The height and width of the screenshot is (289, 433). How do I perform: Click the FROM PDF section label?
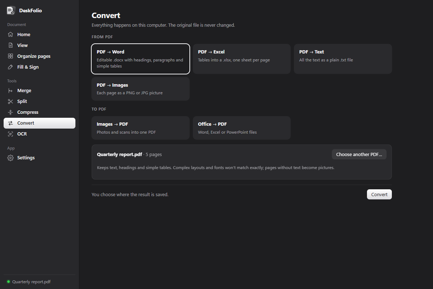[x=102, y=37]
